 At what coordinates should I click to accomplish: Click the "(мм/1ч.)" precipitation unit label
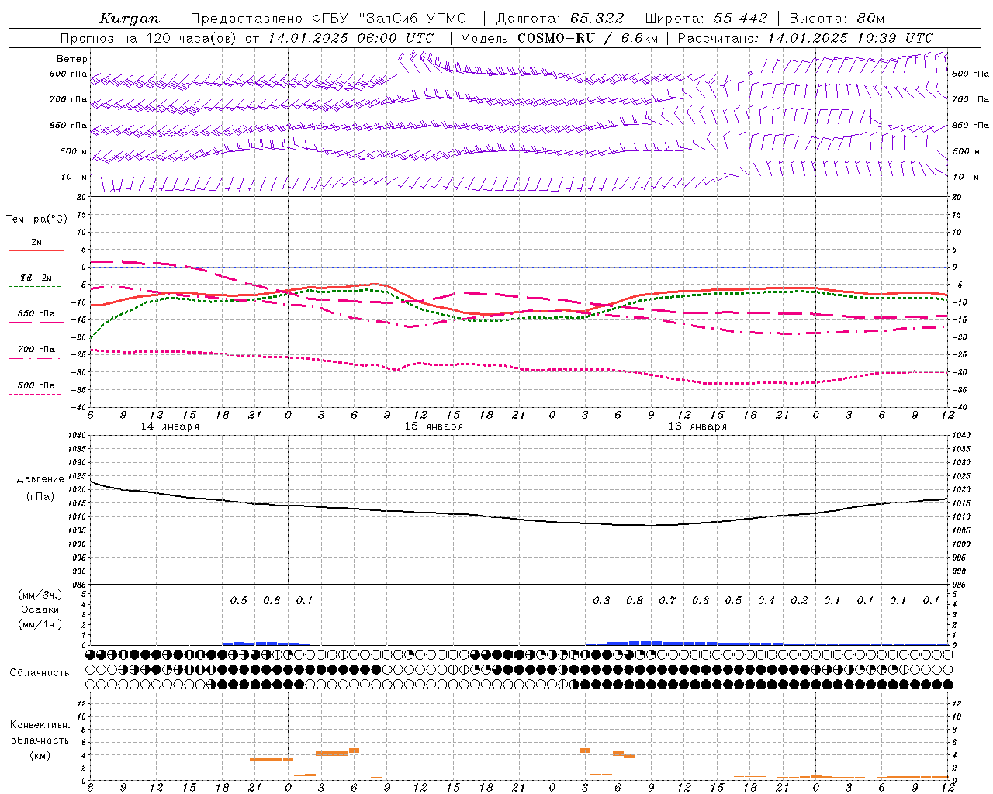pyautogui.click(x=40, y=624)
